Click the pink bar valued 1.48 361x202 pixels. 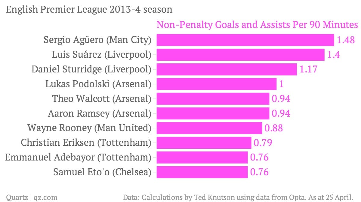[x=245, y=40]
